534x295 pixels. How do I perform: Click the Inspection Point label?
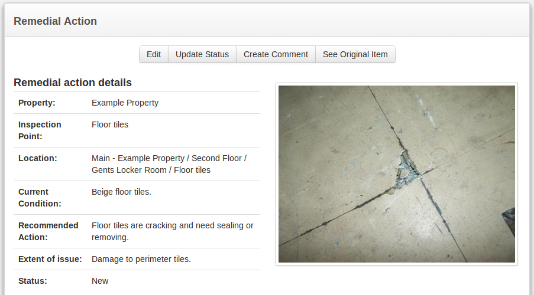[x=40, y=130]
